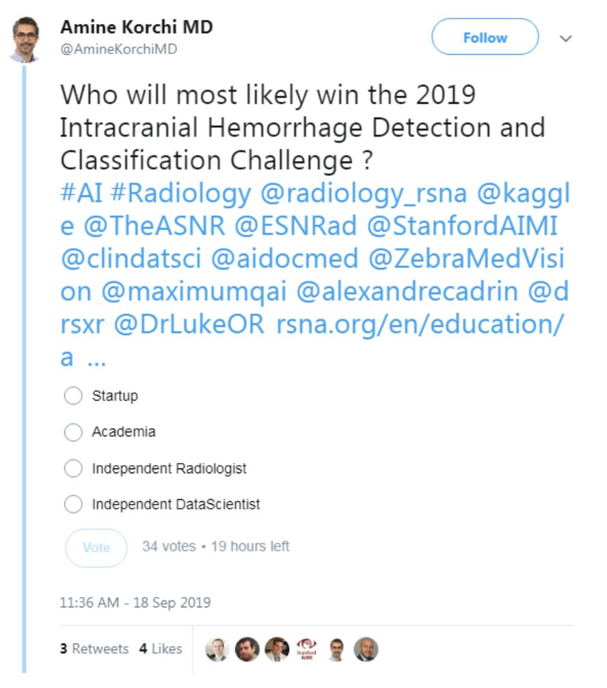Image resolution: width=607 pixels, height=688 pixels.
Task: Pick the Independent Radiologist option
Action: coord(72,469)
